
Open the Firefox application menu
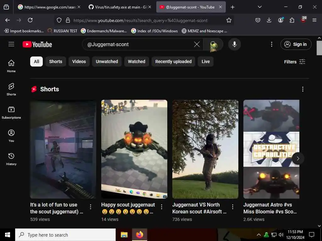click(x=314, y=20)
